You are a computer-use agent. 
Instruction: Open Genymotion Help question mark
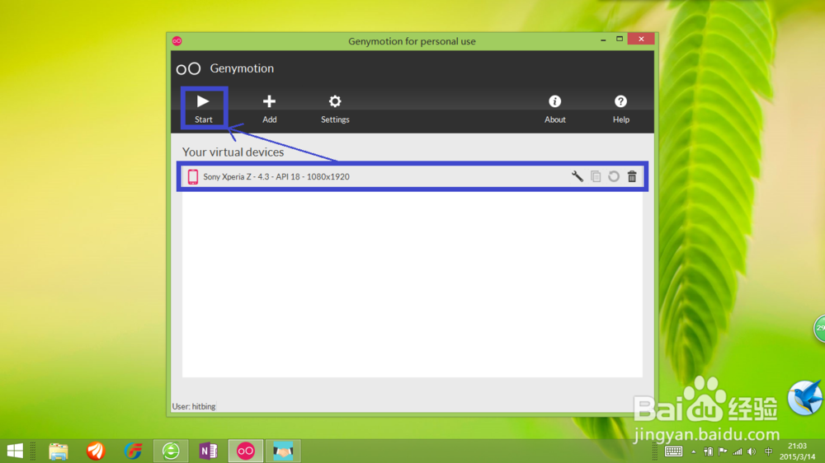coord(621,108)
